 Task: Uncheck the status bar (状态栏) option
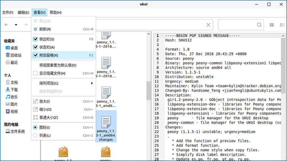click(x=35, y=47)
